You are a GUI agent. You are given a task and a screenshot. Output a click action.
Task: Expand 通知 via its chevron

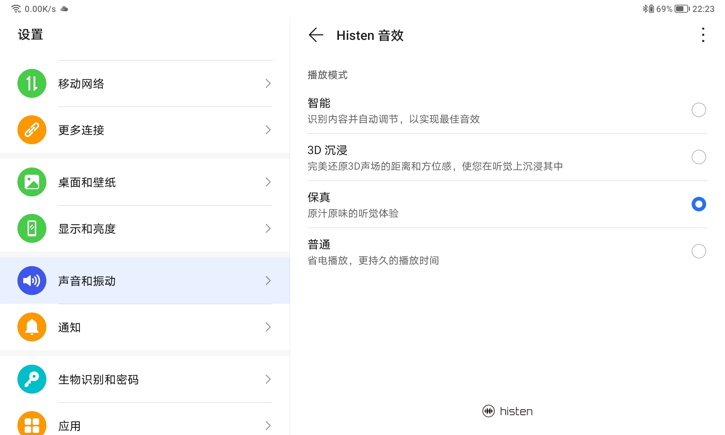(x=268, y=327)
